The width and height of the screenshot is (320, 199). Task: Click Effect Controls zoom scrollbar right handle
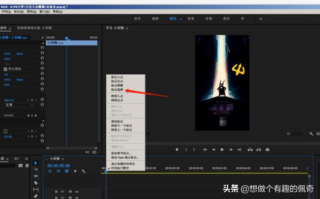coord(96,148)
